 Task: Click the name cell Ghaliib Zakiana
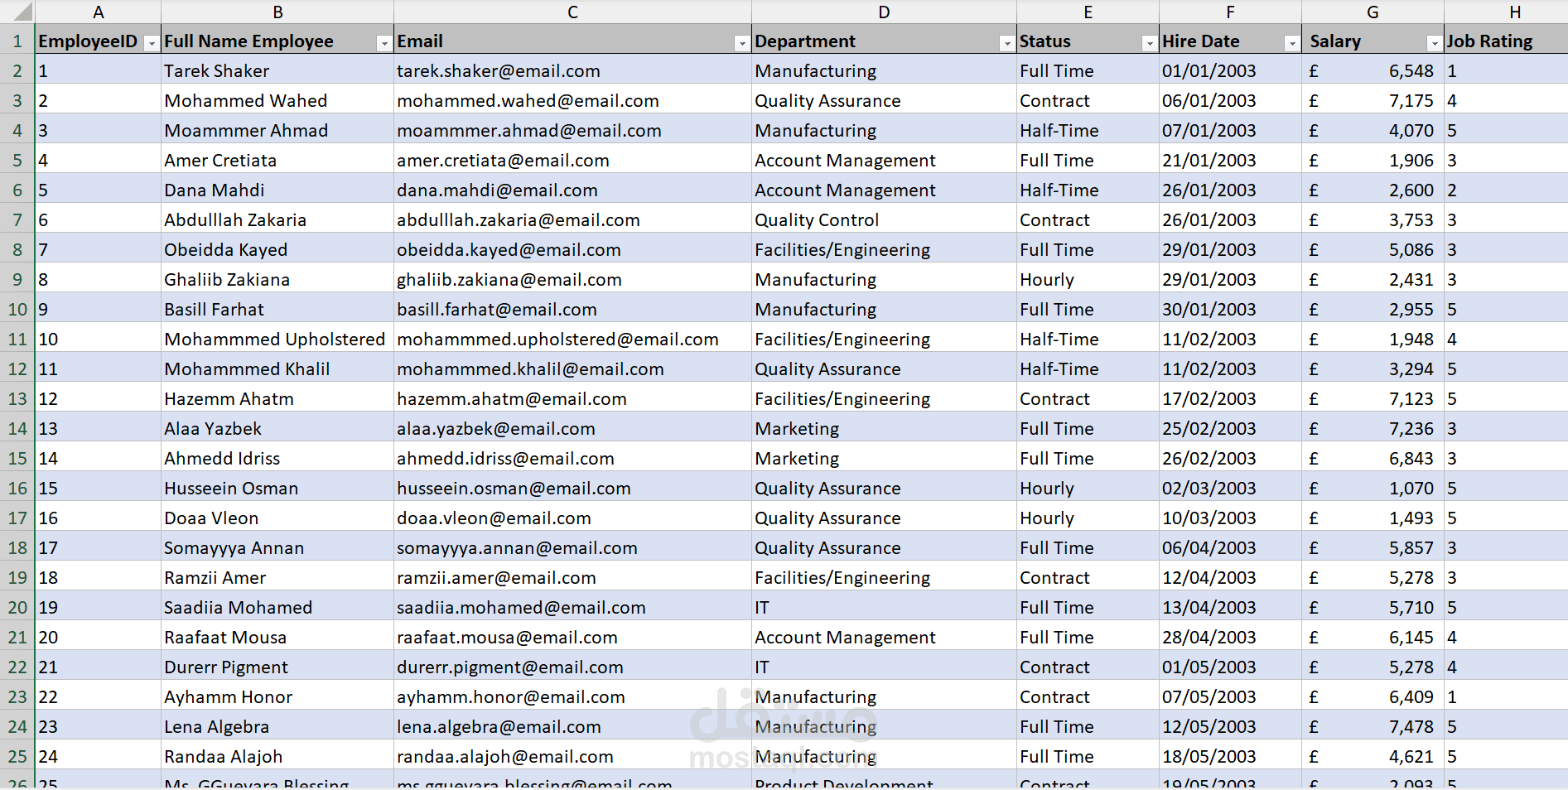[x=277, y=279]
